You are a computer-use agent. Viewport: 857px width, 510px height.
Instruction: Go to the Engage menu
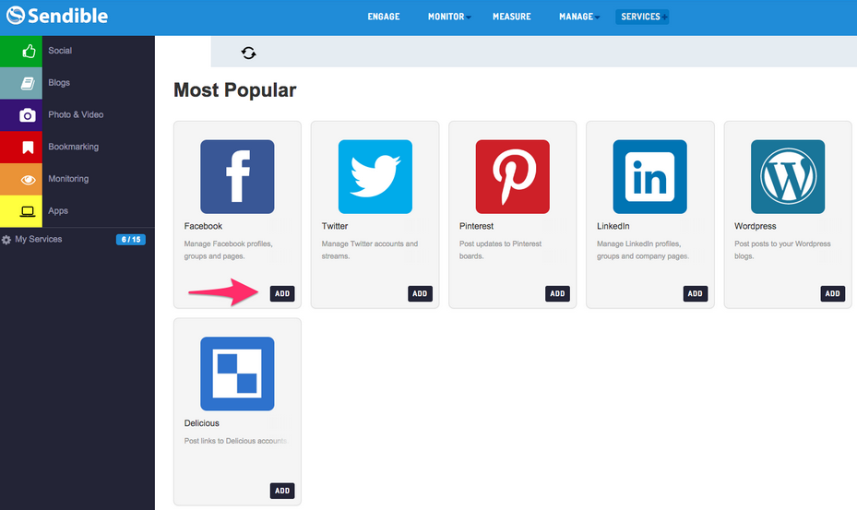384,17
